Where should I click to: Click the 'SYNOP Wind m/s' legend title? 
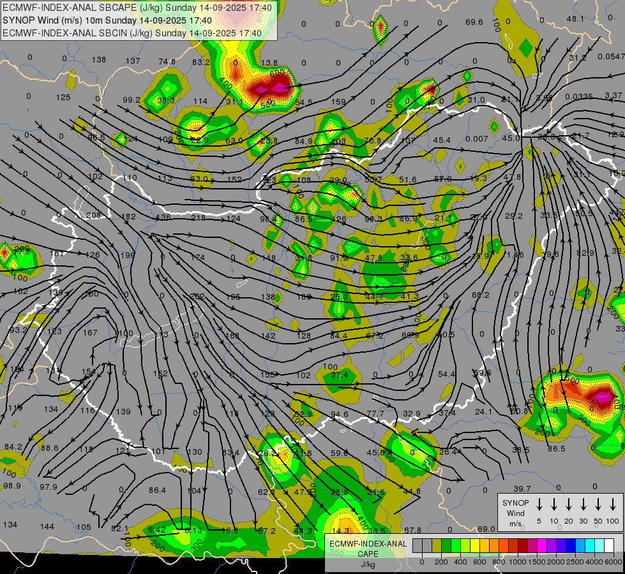coord(515,513)
